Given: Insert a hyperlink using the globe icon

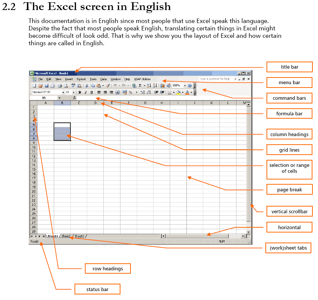Looking at the screenshot, I should point(134,86).
